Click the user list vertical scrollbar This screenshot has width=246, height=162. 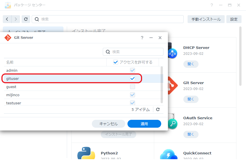[x=161, y=84]
